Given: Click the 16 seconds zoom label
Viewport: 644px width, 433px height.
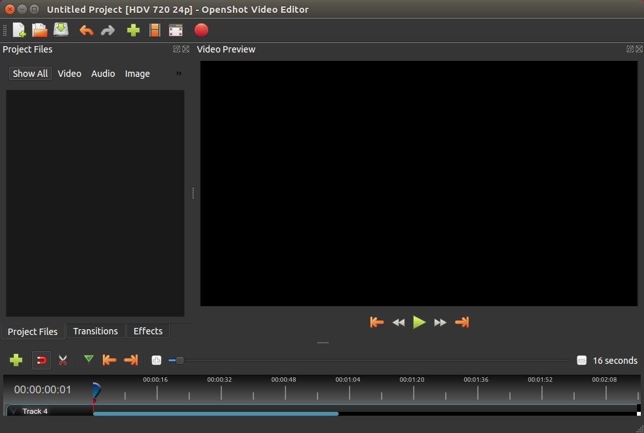Looking at the screenshot, I should pyautogui.click(x=615, y=361).
